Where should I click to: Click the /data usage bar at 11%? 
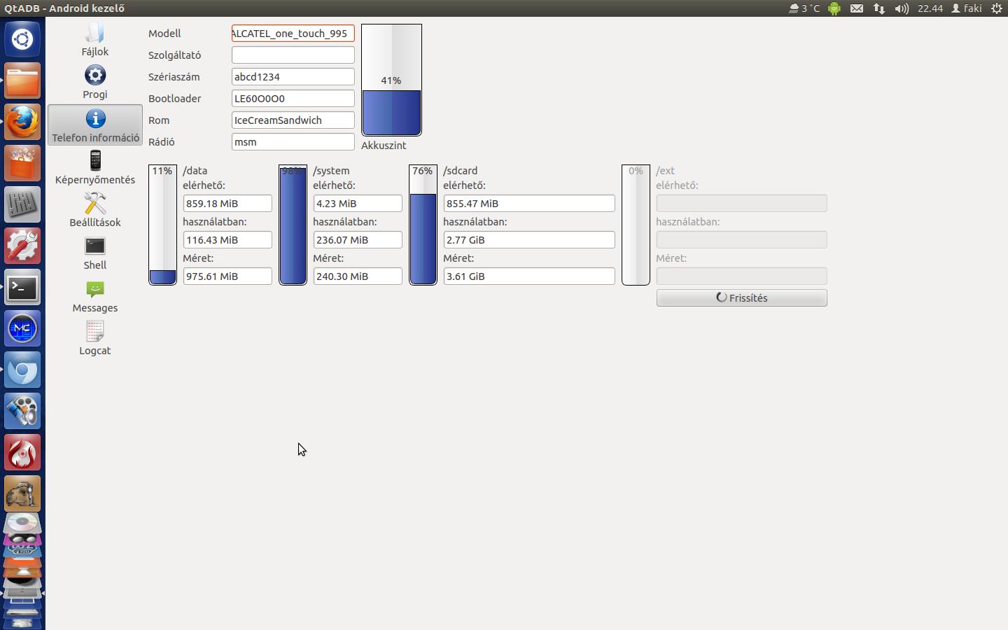(162, 225)
